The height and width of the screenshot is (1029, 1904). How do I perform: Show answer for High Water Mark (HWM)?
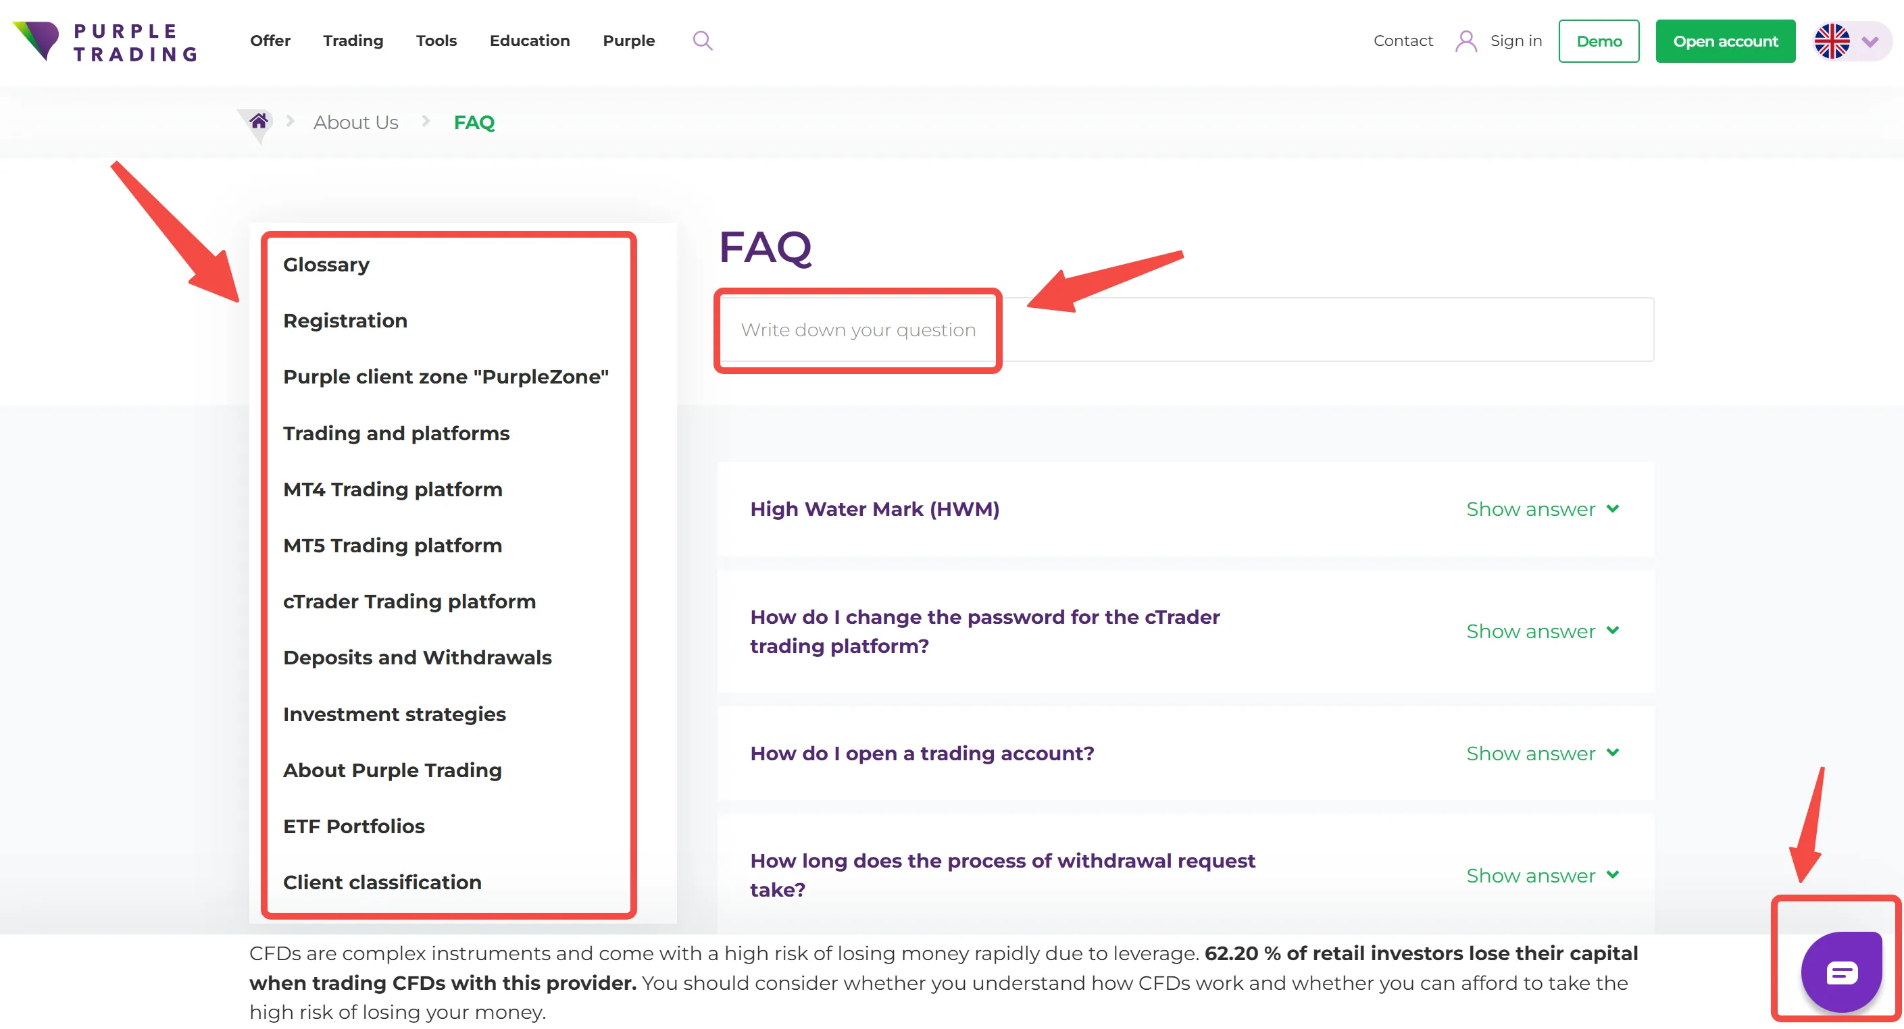1543,509
